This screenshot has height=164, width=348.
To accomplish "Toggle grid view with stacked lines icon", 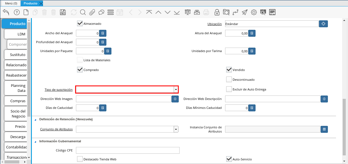I will [x=111, y=12].
